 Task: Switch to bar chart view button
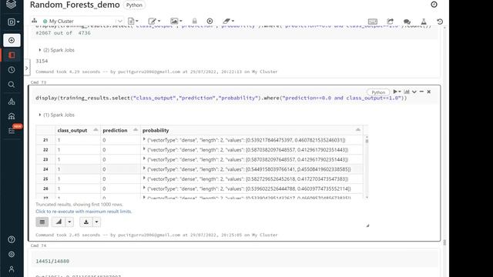point(59,222)
